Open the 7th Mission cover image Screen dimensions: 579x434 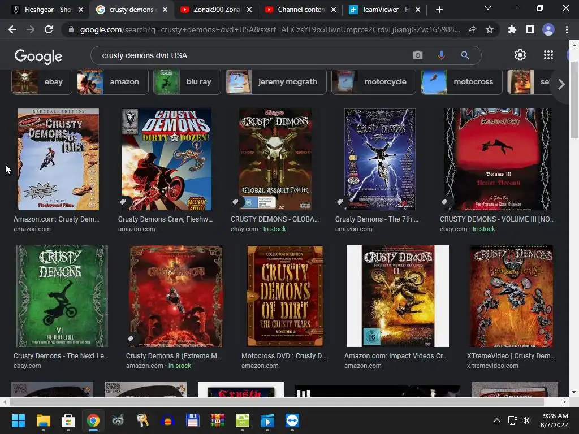(379, 159)
